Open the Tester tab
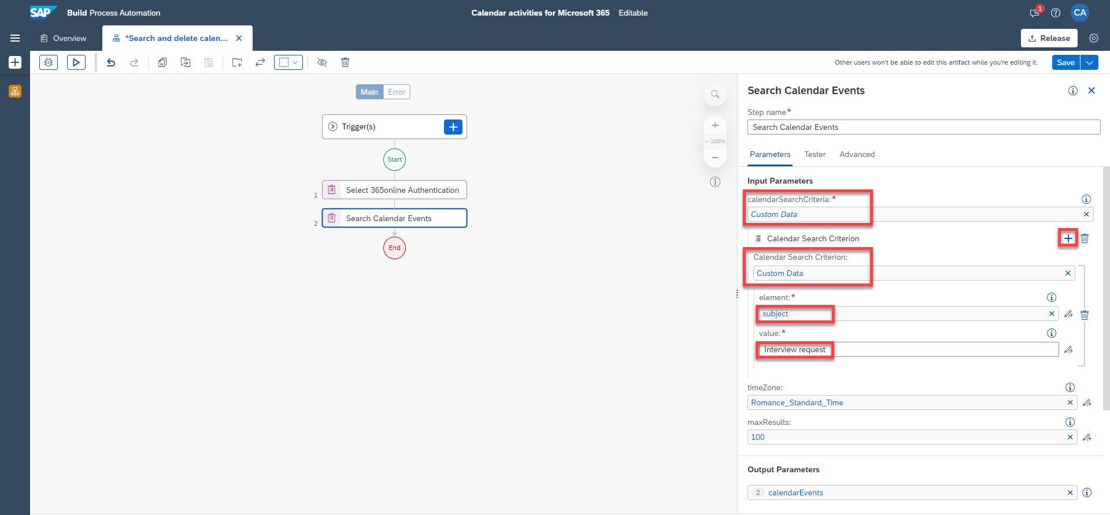 815,154
